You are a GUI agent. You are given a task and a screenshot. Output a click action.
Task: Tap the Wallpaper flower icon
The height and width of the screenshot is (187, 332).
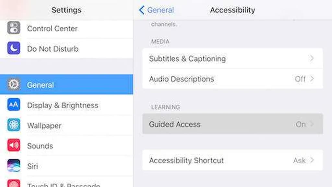pyautogui.click(x=14, y=125)
